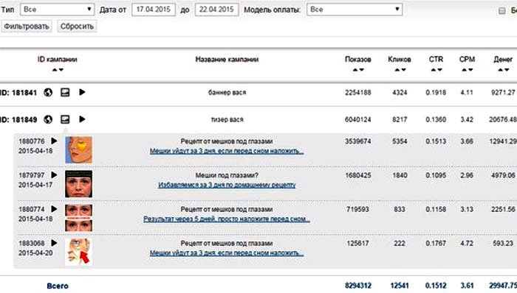Click ID: 181841 campaign label

tap(18, 93)
